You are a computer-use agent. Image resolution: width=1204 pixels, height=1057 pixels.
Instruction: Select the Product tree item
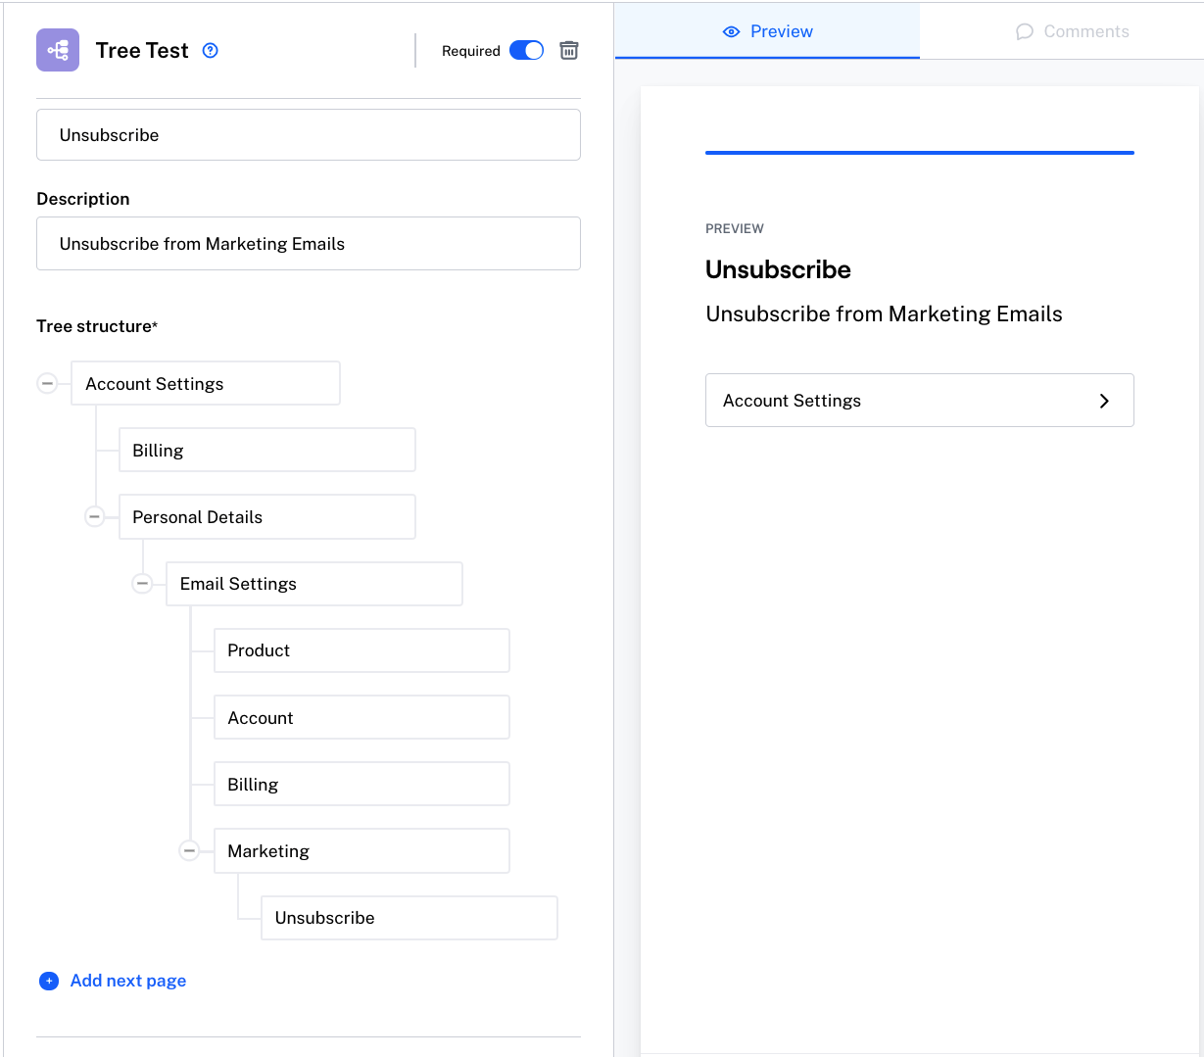(361, 650)
